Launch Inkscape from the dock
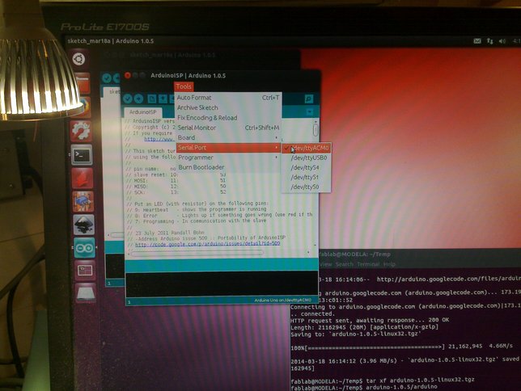The image size is (521, 391). point(84,225)
